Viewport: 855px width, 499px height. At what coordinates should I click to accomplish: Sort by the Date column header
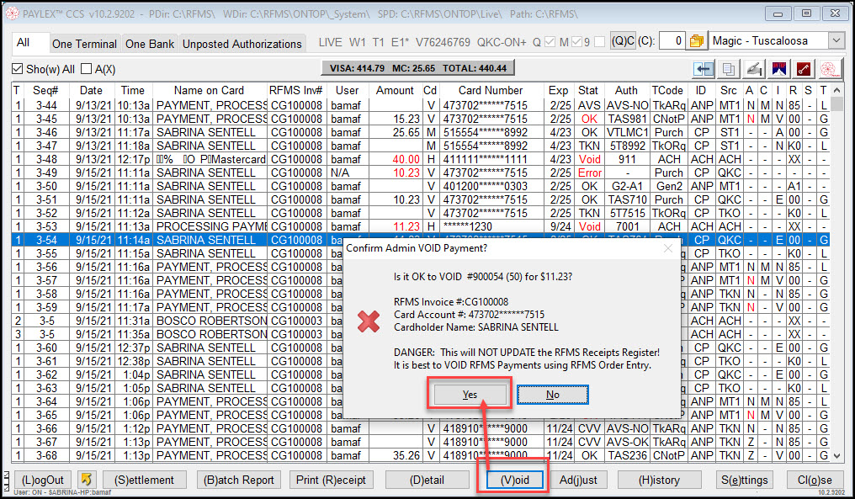[91, 91]
